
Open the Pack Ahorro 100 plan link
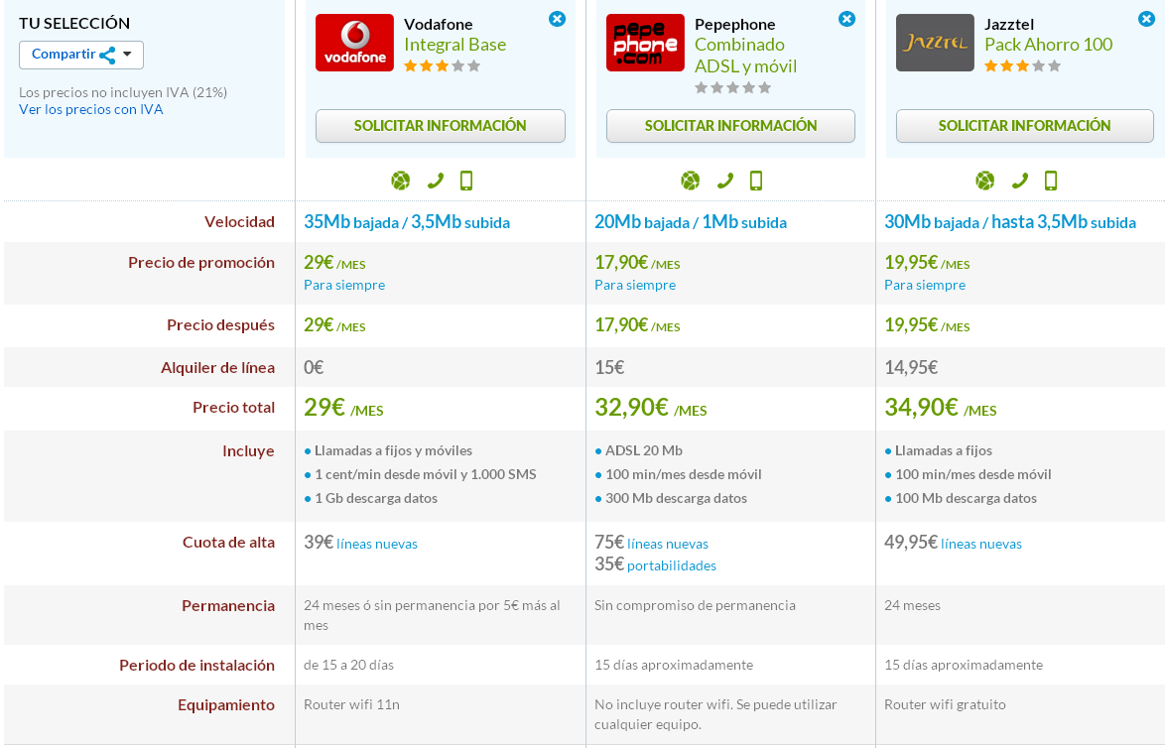[1048, 45]
